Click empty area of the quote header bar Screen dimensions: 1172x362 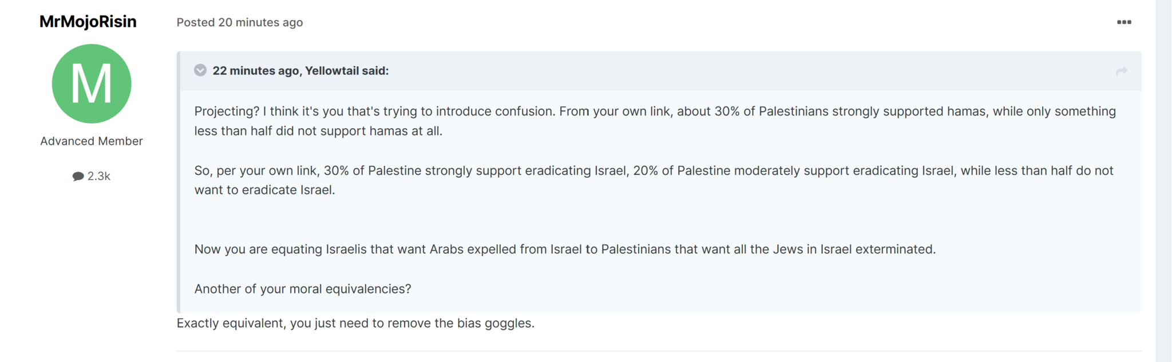[x=744, y=71]
